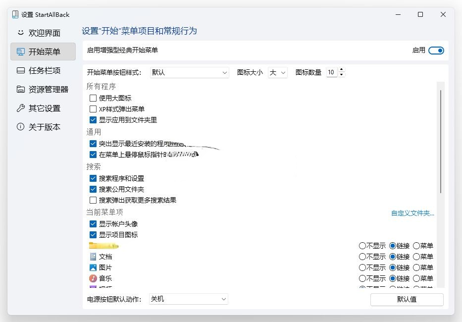Toggle the 启用 switch for classic start menu
This screenshot has height=322, width=462.
click(x=436, y=51)
